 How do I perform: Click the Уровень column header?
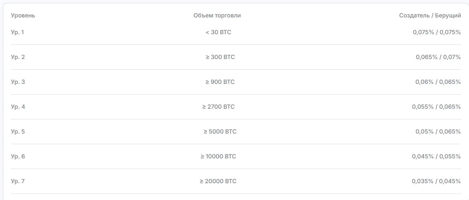(23, 15)
